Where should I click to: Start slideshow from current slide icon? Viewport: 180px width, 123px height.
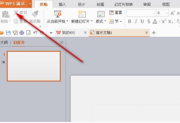(x=58, y=14)
